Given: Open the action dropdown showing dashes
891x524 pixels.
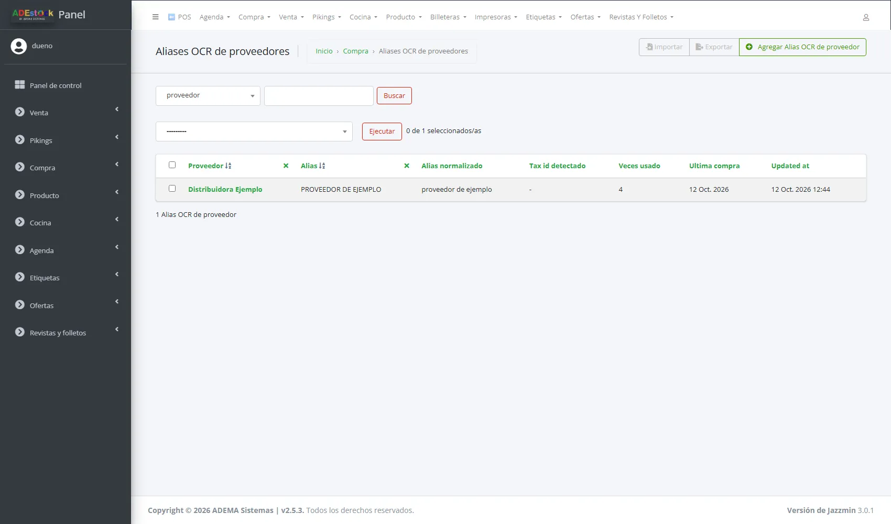Looking at the screenshot, I should pyautogui.click(x=254, y=132).
